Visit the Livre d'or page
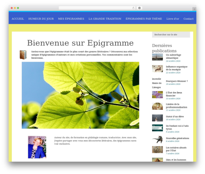 pos(173,19)
